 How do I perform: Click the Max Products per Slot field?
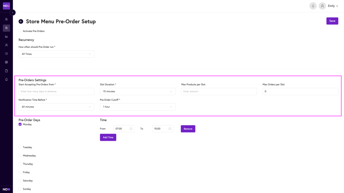click(219, 91)
